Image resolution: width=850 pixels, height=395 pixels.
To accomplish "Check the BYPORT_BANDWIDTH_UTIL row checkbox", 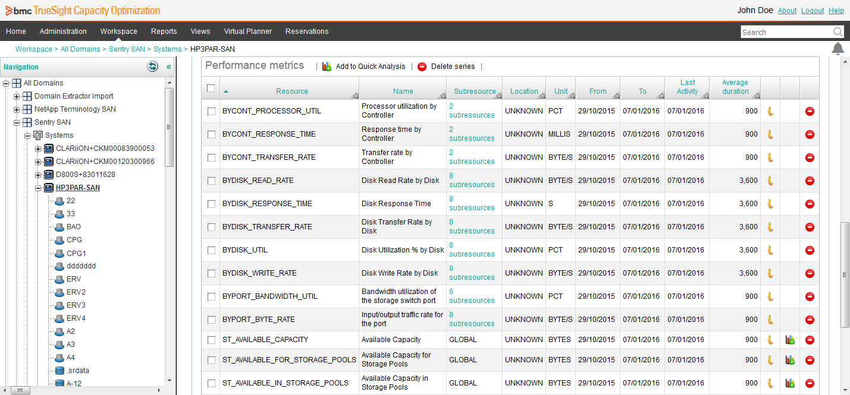I will click(x=211, y=296).
